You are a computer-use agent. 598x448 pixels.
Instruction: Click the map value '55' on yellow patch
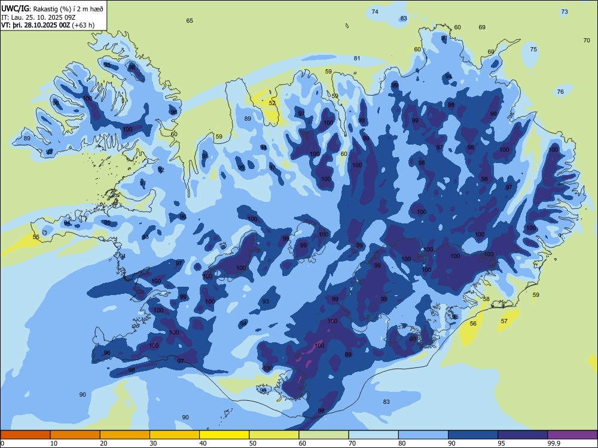pos(36,237)
